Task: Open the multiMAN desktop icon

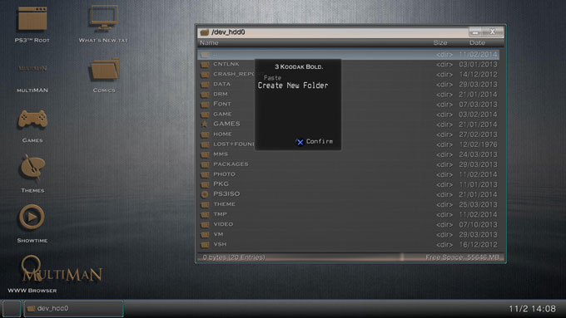Action: [x=32, y=68]
